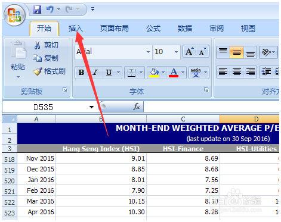Click the Undo arrow icon
This screenshot has height=222, width=281.
[x=50, y=9]
